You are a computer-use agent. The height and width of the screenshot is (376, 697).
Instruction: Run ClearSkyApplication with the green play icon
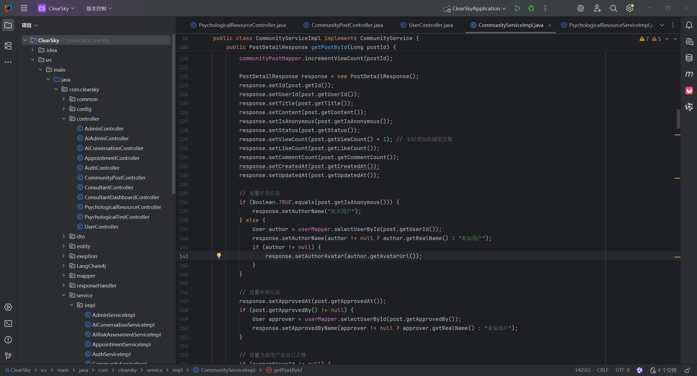click(x=517, y=8)
